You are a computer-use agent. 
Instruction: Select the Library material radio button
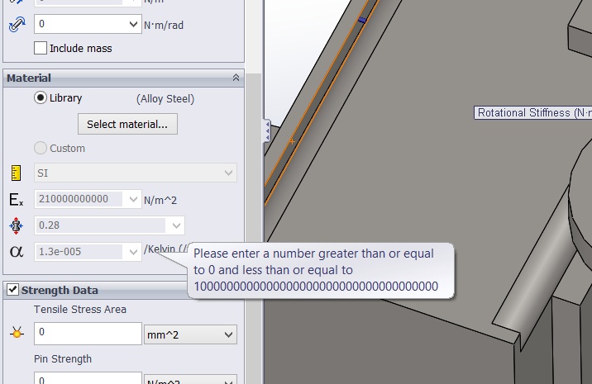pos(41,97)
